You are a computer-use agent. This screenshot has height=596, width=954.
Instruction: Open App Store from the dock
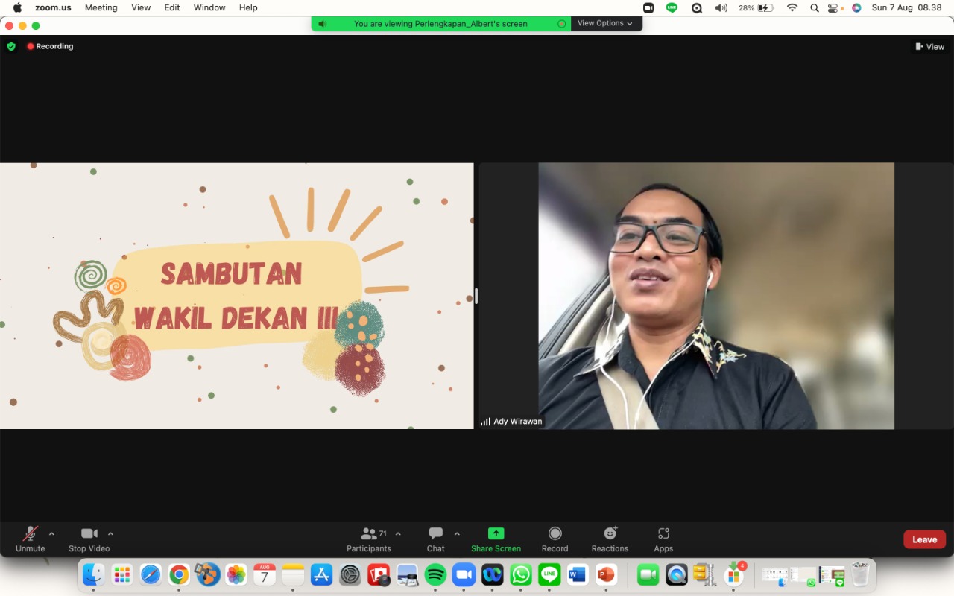tap(321, 574)
